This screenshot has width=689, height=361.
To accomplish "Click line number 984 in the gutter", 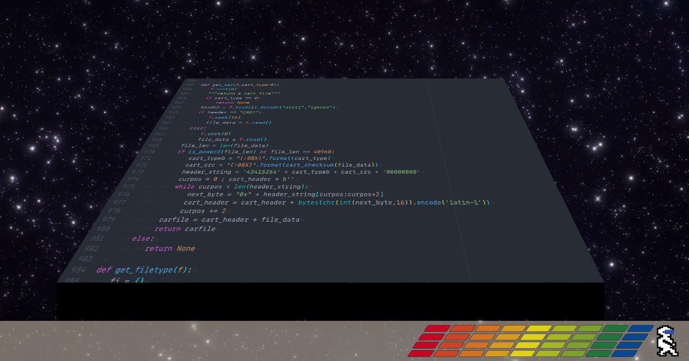I will pos(79,270).
